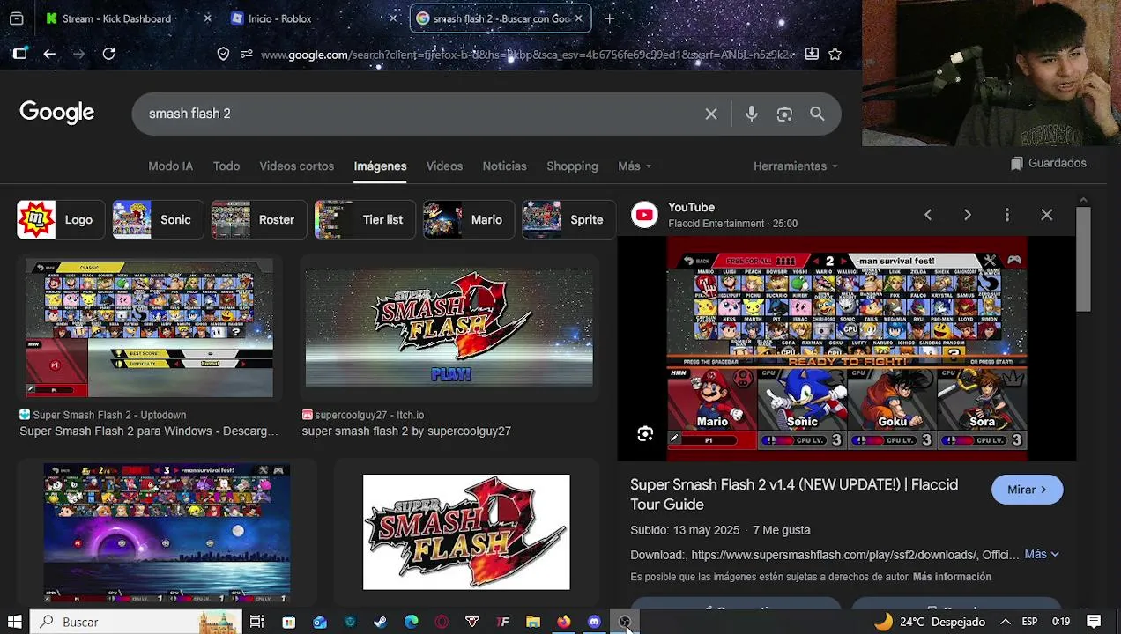This screenshot has height=634, width=1121.
Task: Click the address bar URL field
Action: [x=527, y=55]
